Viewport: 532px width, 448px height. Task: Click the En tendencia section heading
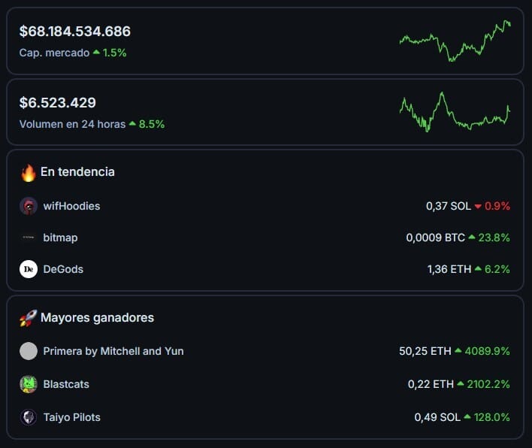pyautogui.click(x=77, y=172)
